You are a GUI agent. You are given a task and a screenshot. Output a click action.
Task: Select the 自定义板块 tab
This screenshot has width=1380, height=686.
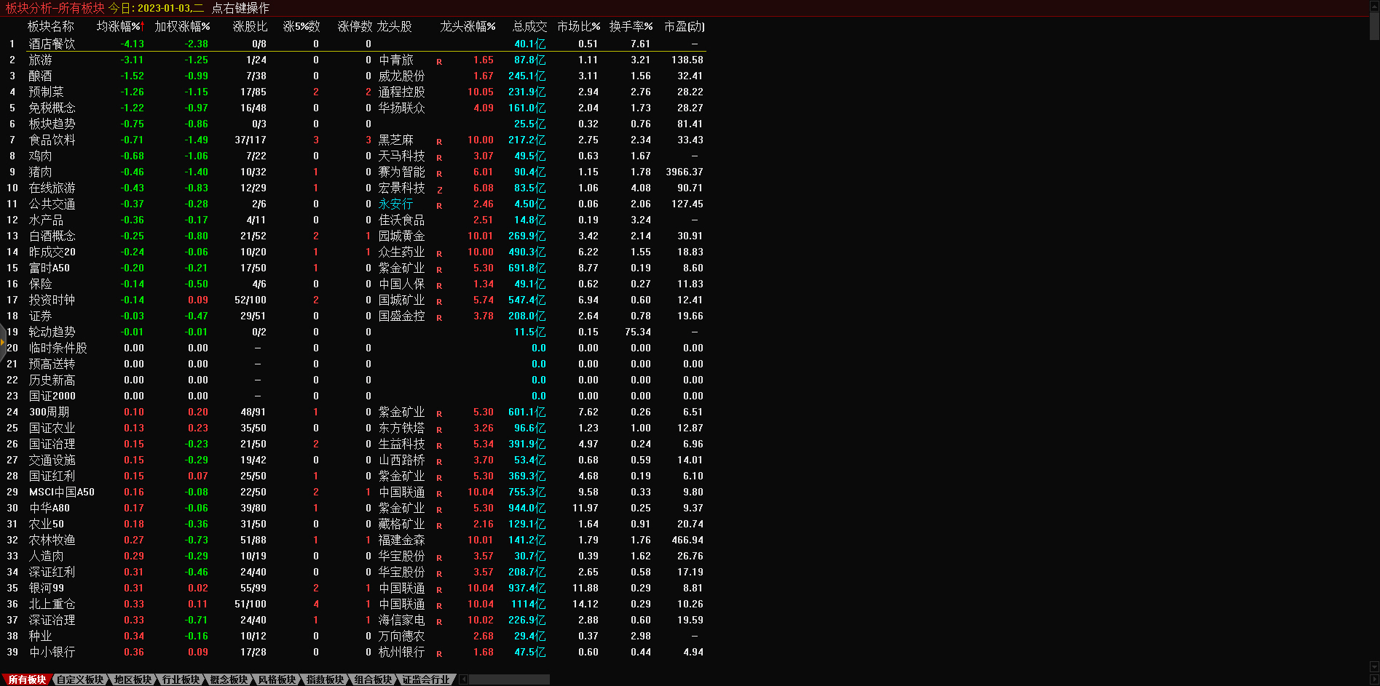[80, 679]
